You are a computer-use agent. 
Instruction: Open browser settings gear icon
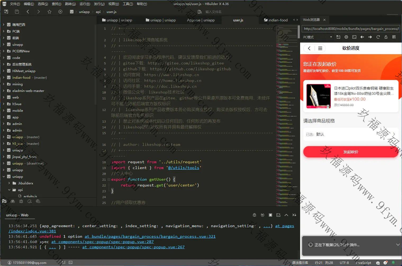pos(346,37)
